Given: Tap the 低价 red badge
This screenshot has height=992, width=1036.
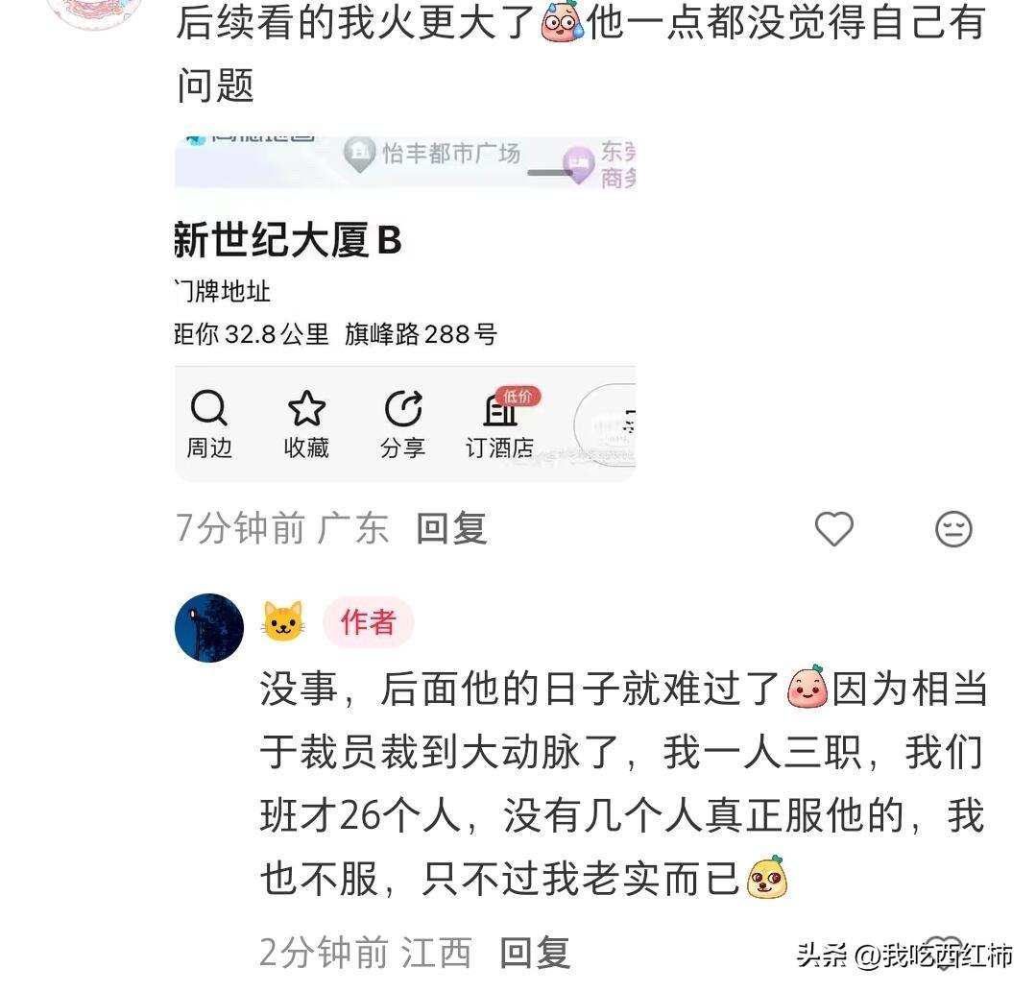Looking at the screenshot, I should (x=518, y=396).
